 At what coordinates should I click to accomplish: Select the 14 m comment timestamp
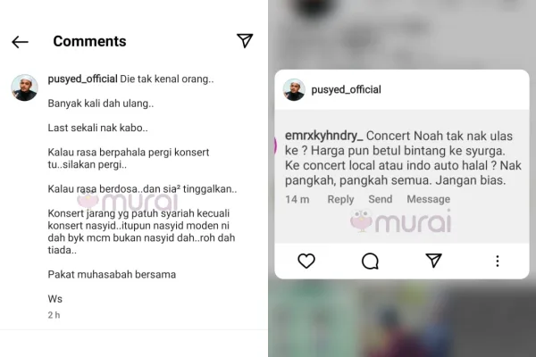[297, 199]
